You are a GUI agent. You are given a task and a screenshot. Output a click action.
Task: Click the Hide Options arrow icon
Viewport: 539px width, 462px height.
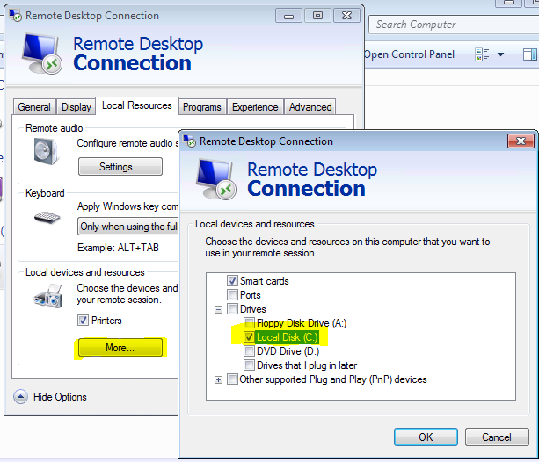[20, 397]
